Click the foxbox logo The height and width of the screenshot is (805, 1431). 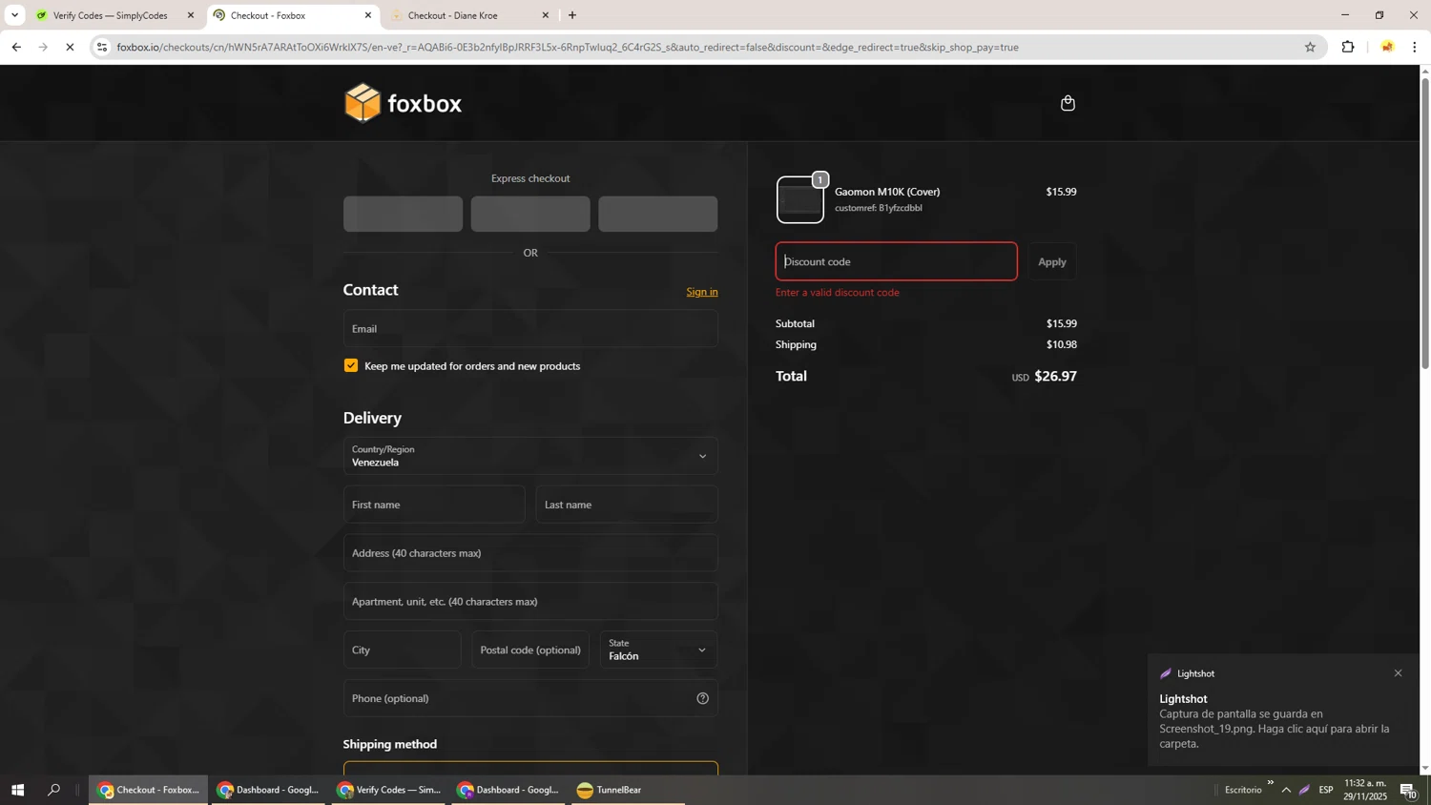point(403,103)
